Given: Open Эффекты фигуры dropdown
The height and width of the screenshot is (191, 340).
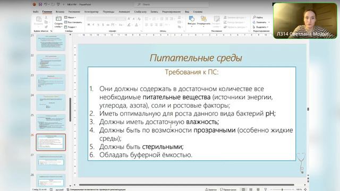Looking at the screenshot, I should click(235, 27).
